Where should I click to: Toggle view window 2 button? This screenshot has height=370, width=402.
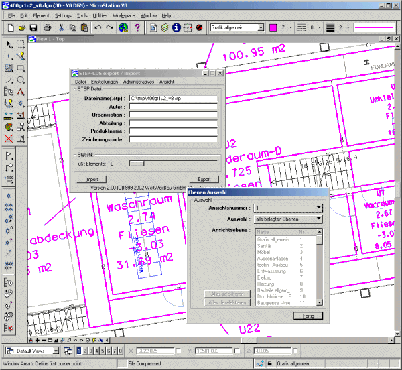[x=85, y=351]
